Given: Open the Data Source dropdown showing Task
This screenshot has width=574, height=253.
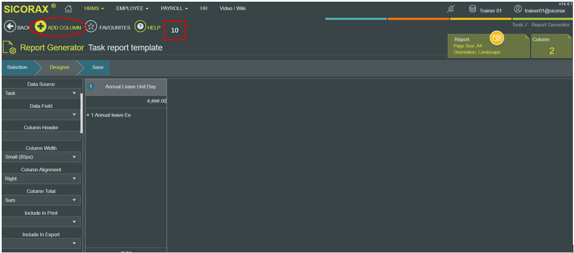Looking at the screenshot, I should click(41, 93).
